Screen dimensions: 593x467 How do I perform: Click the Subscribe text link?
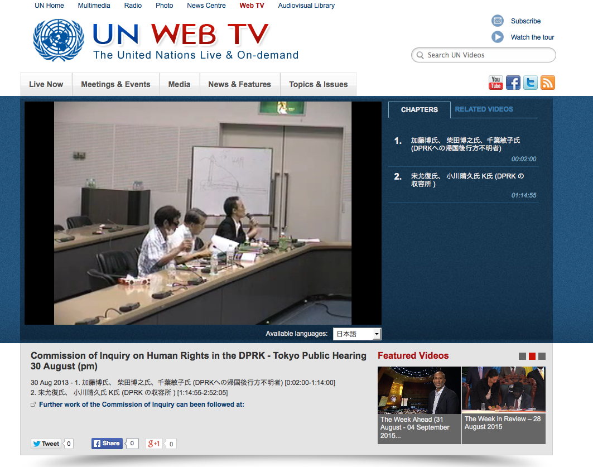pyautogui.click(x=525, y=21)
